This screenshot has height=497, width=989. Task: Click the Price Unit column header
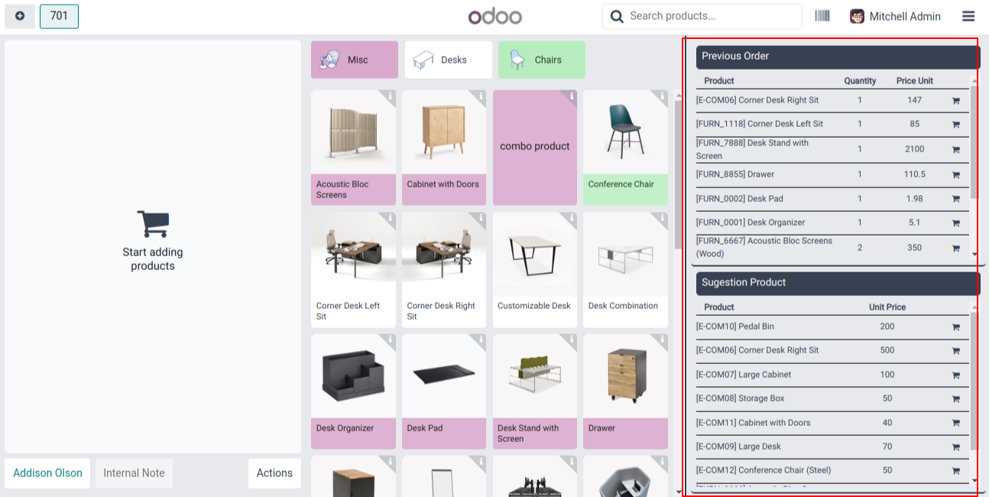[915, 81]
